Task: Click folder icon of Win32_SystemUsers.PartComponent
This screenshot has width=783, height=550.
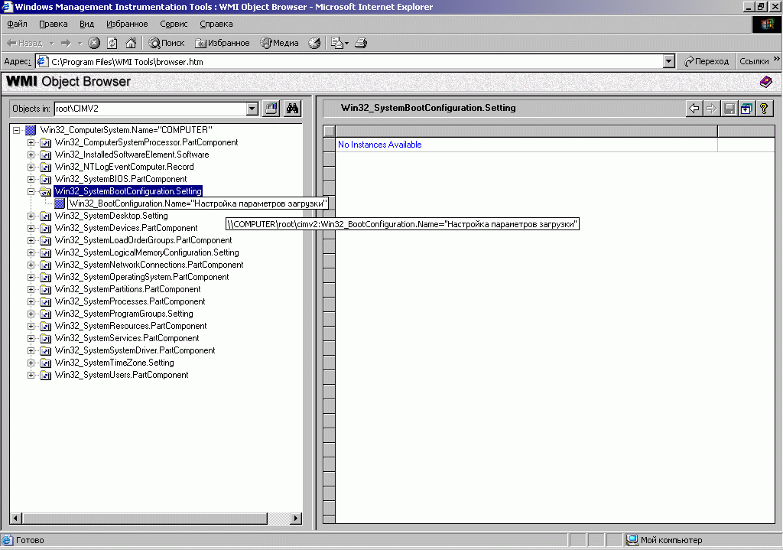Action: pos(45,375)
